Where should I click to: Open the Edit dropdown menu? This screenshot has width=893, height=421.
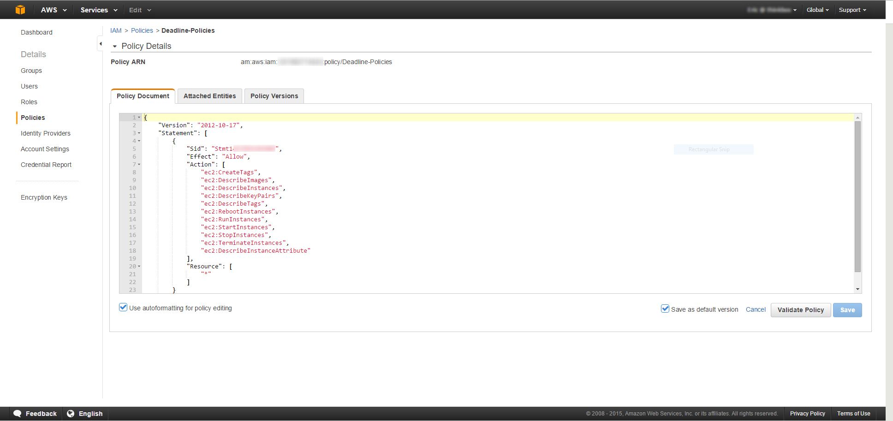click(x=140, y=10)
